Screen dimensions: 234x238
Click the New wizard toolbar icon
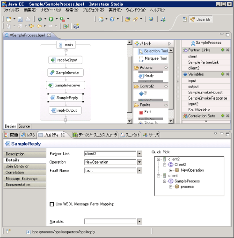[x=9, y=19]
